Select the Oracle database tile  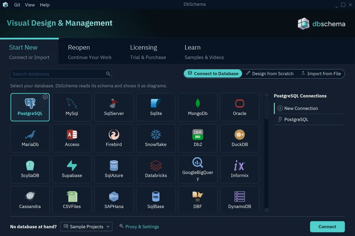coord(239,107)
